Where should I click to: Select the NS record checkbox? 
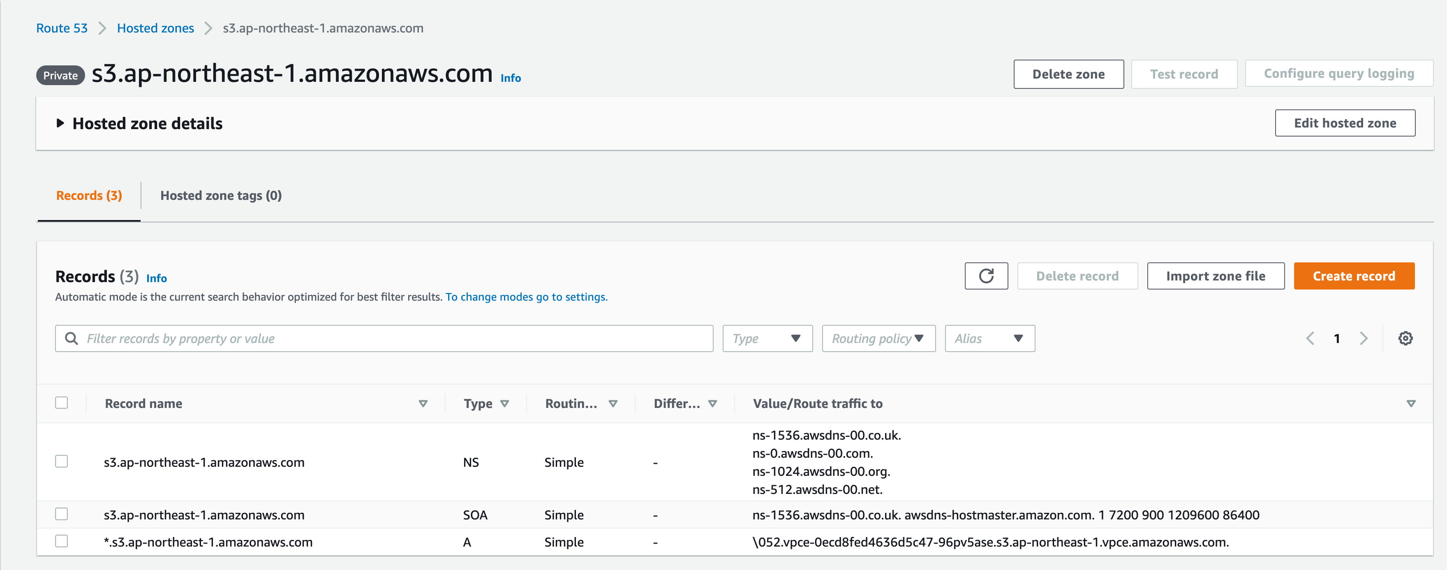(x=62, y=461)
